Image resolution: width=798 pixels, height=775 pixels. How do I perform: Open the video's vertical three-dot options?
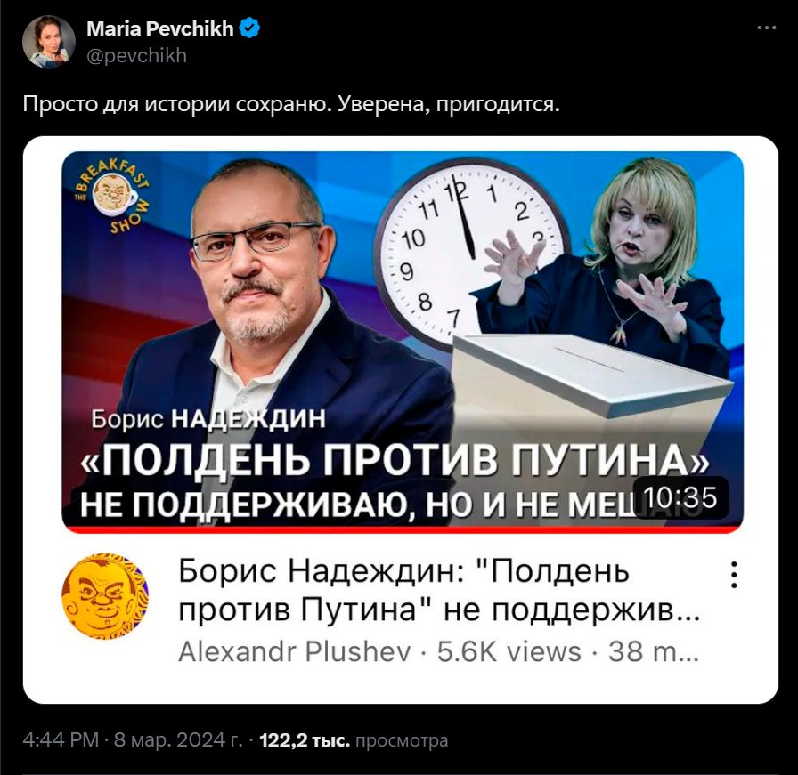pos(734,575)
